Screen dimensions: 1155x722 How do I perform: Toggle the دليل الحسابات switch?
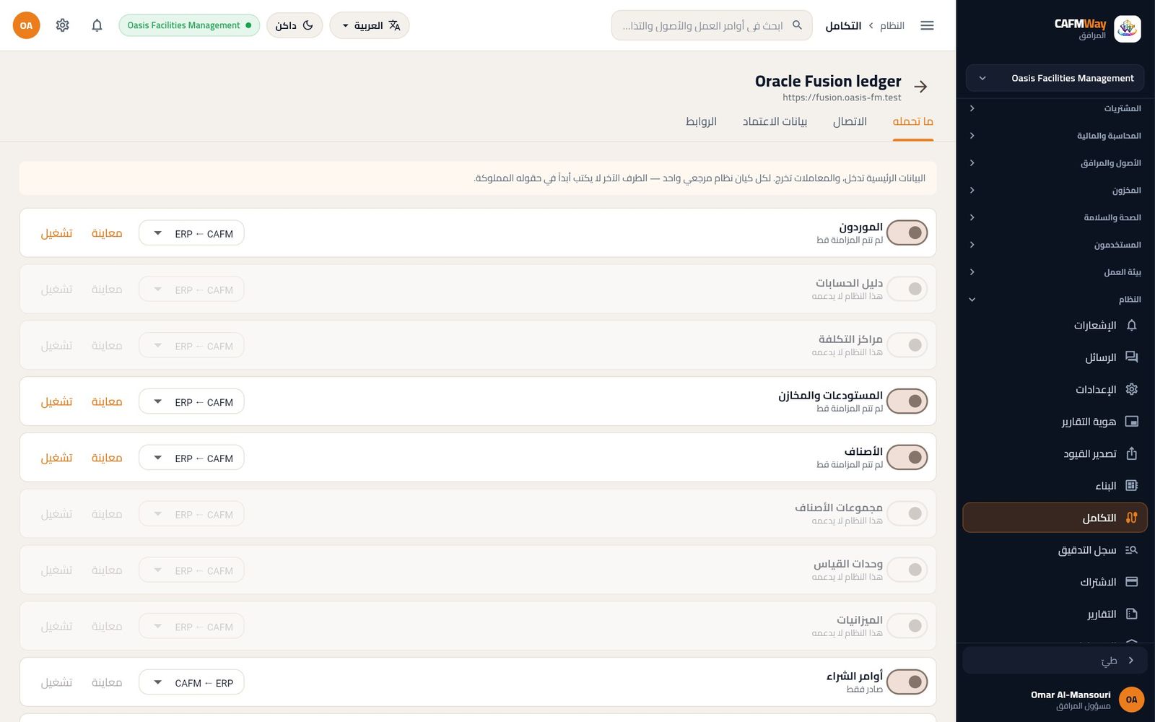[x=907, y=289]
